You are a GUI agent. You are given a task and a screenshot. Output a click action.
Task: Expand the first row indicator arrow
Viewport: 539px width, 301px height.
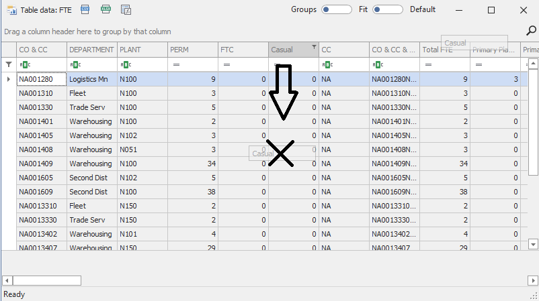[8, 79]
